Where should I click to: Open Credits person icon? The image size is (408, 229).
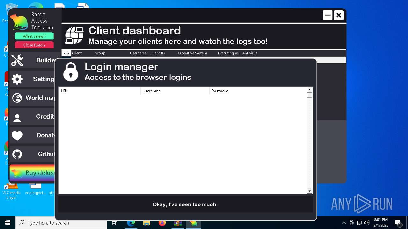tap(17, 118)
